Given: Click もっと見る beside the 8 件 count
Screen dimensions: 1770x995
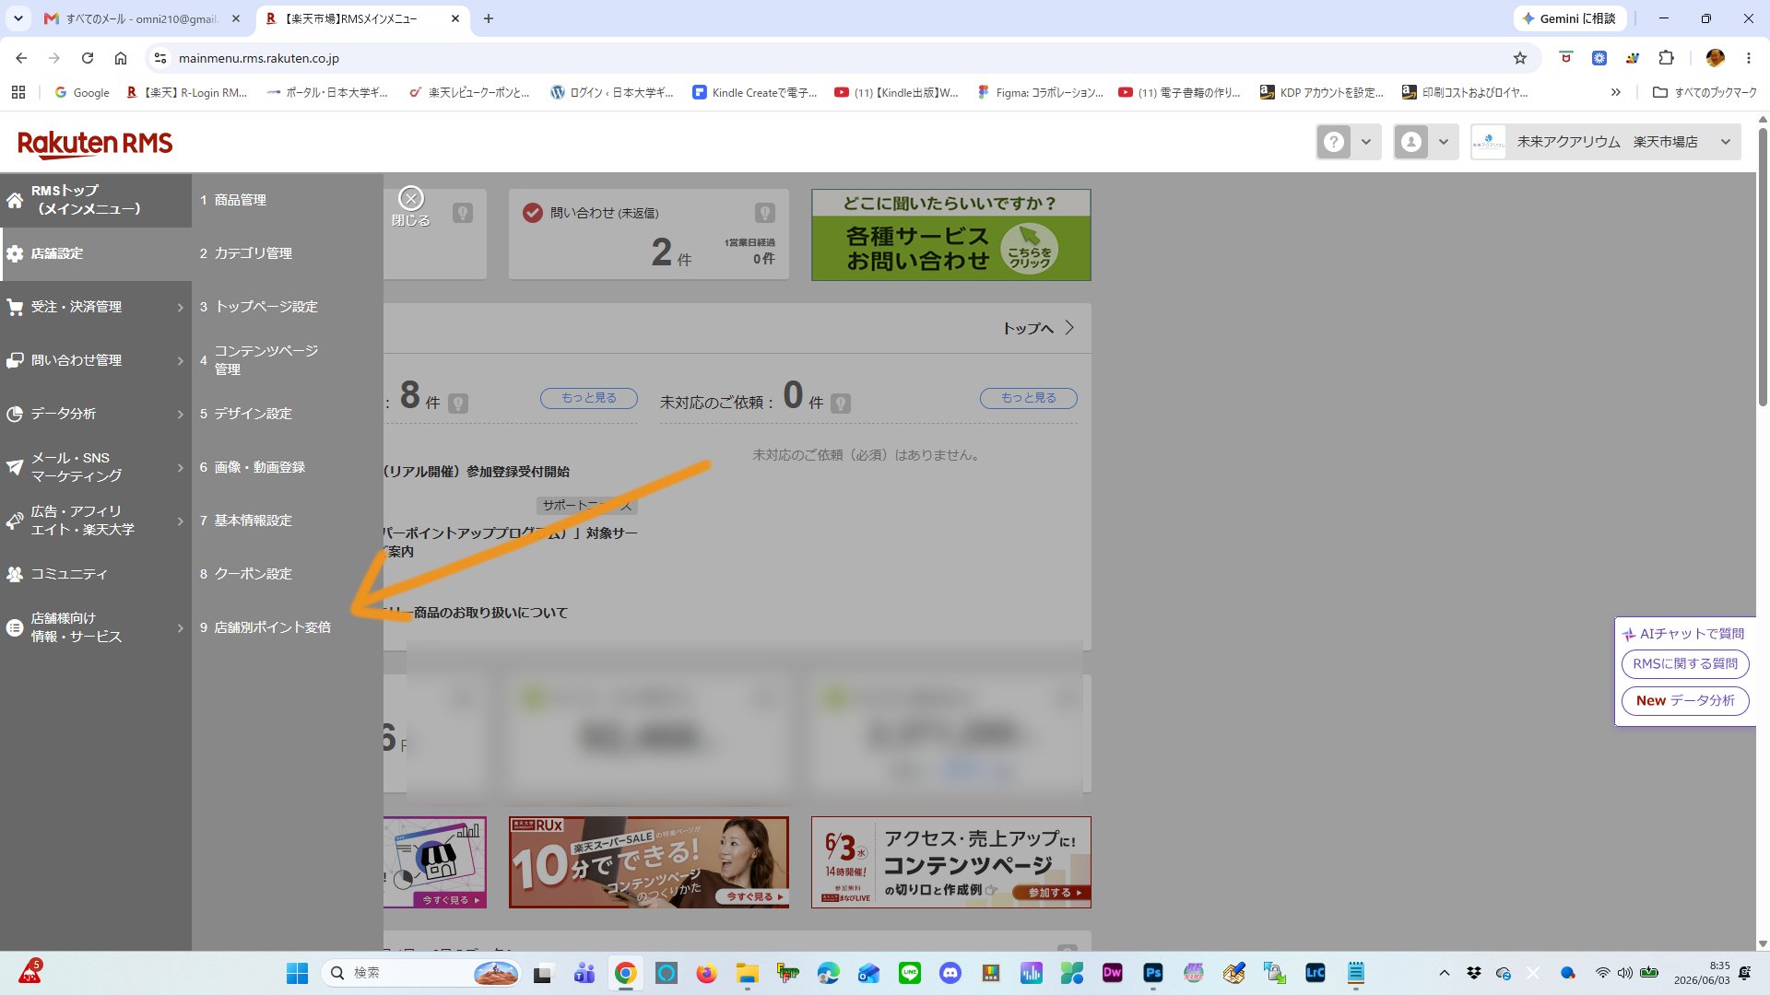Looking at the screenshot, I should (x=589, y=398).
